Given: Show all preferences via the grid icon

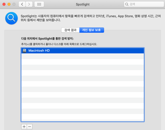Looking at the screenshot, I should (39, 4).
